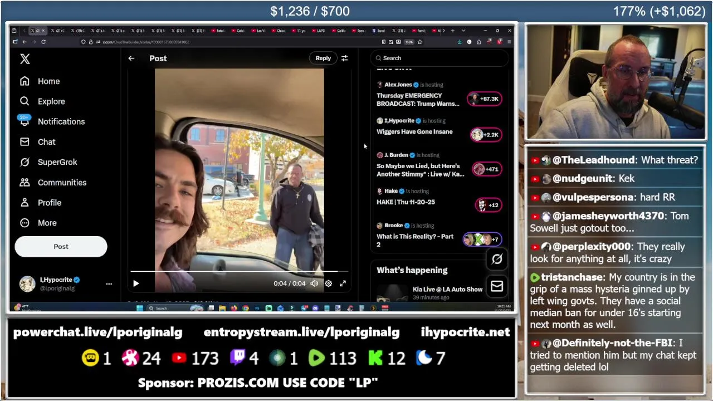Screen dimensions: 713x401
Task: Open the I,Hypocrite account avatar
Action: (27, 284)
